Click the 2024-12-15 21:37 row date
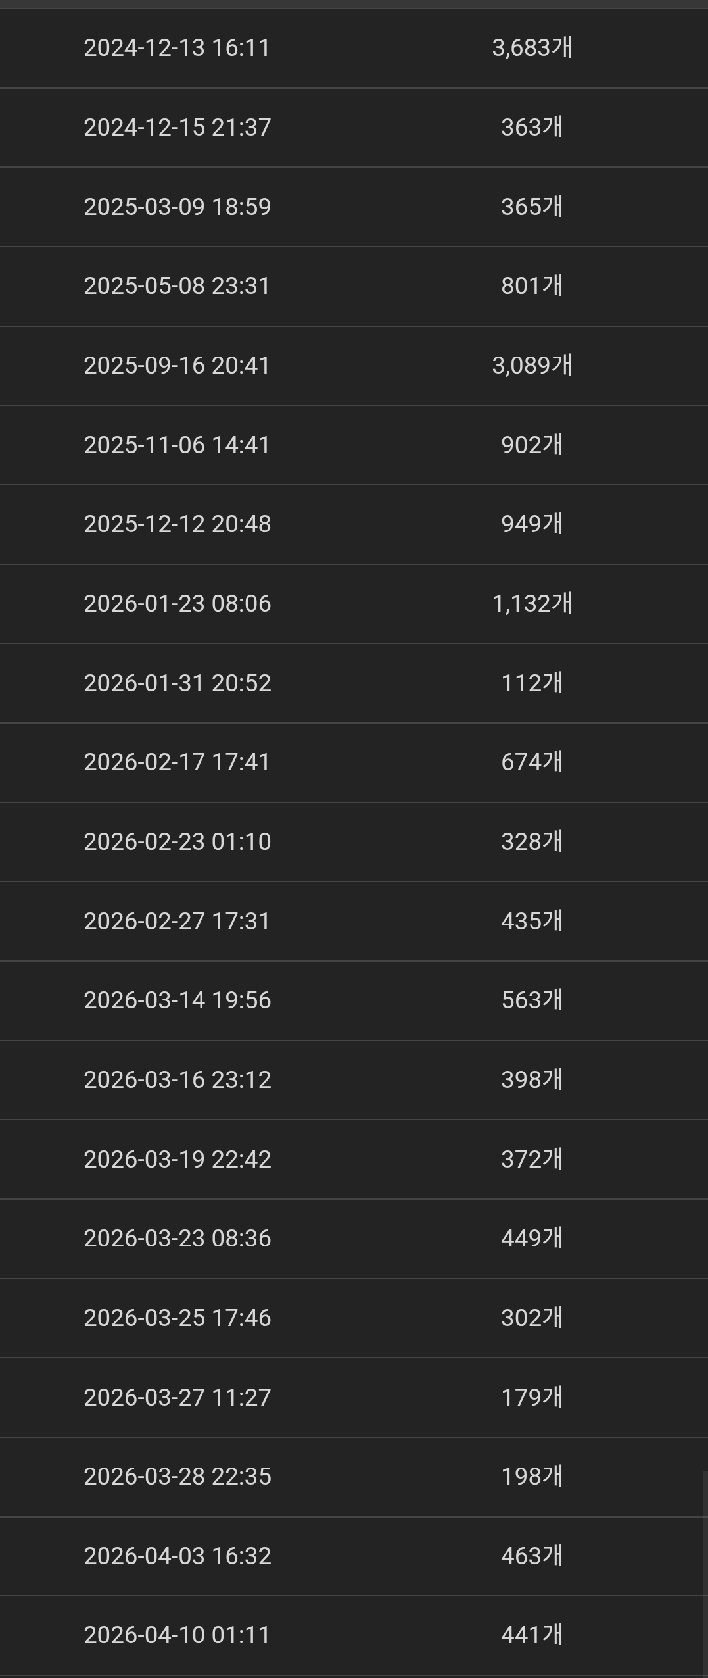 click(x=177, y=127)
